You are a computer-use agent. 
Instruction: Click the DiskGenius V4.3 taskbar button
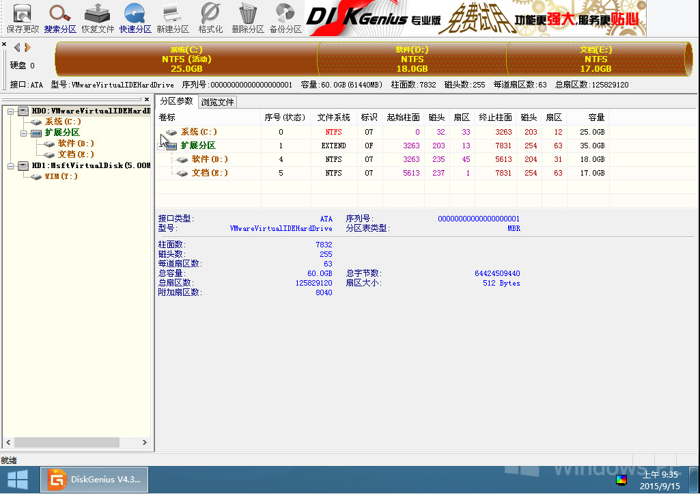94,480
